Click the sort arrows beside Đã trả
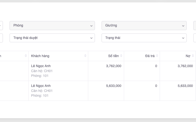This screenshot has height=122, width=196. click(x=157, y=56)
